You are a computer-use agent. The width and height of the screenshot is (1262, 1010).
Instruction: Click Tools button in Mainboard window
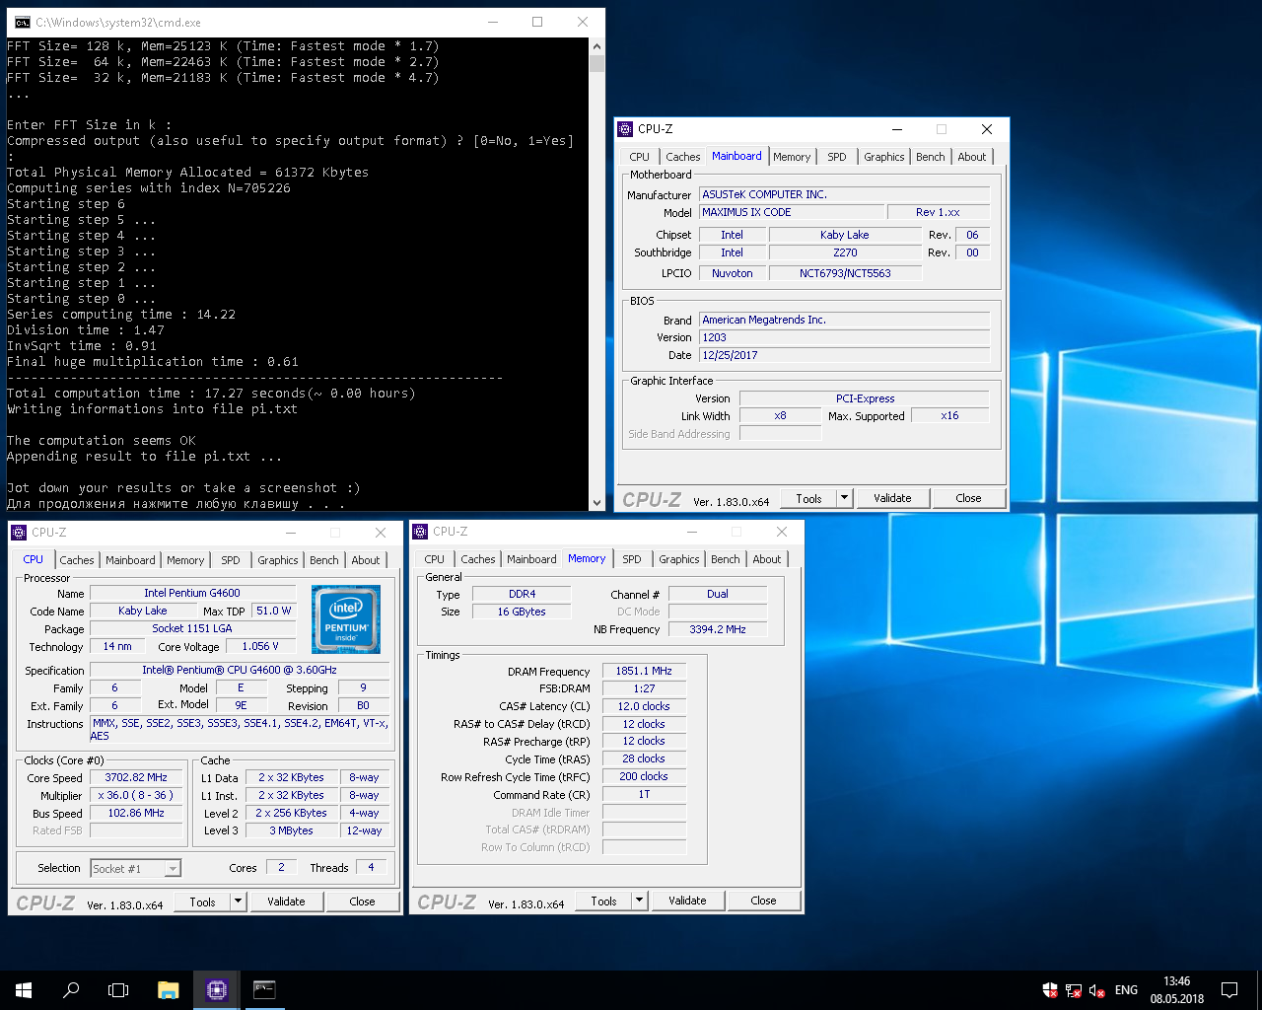coord(809,498)
